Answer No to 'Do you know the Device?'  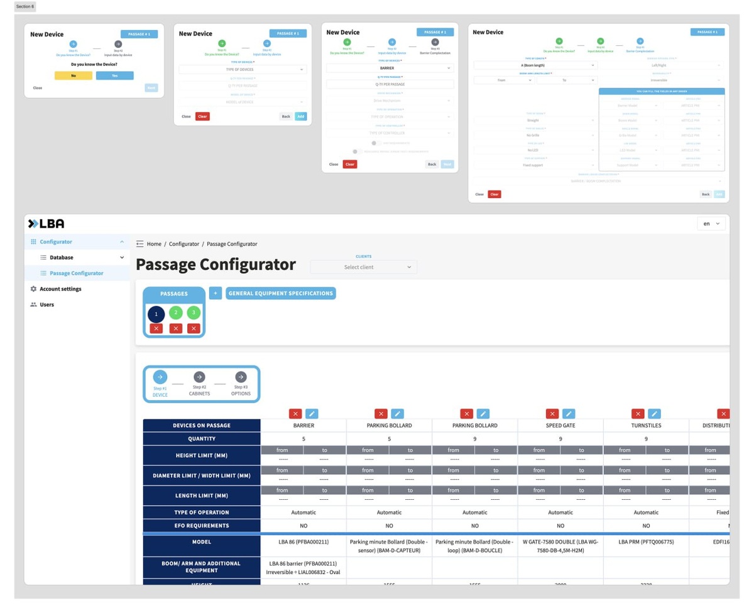pos(74,75)
